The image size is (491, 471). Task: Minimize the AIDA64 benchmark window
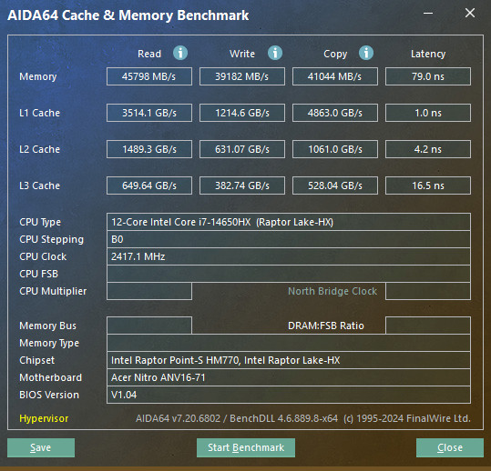(428, 13)
